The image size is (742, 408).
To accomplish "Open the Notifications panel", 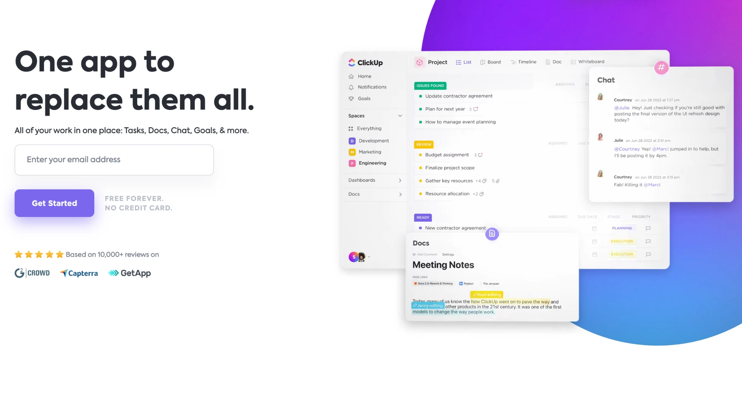I will tap(371, 87).
